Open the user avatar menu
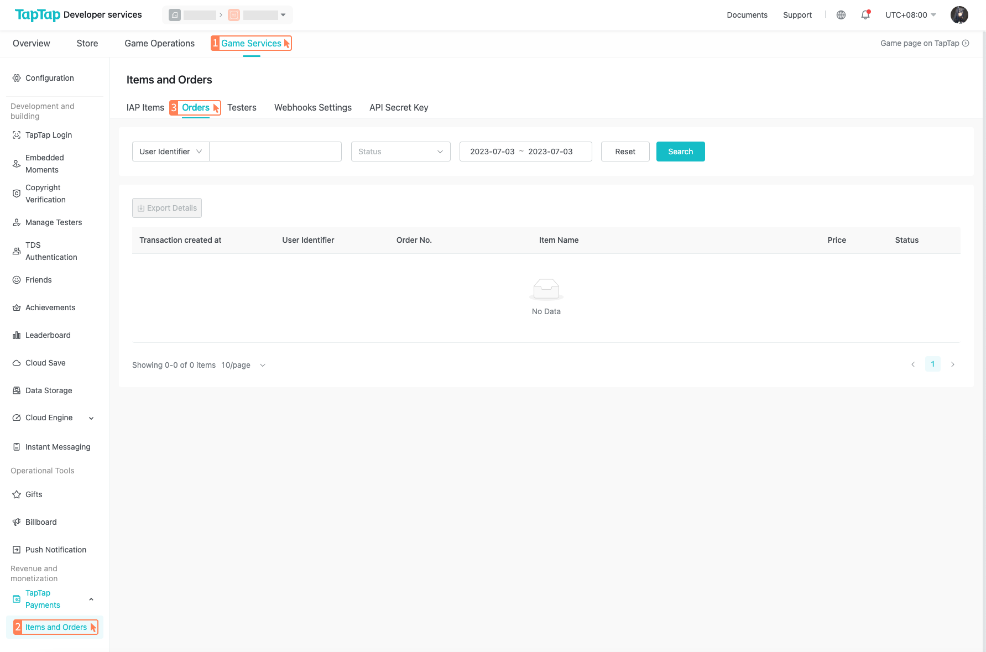This screenshot has width=986, height=652. click(x=959, y=15)
